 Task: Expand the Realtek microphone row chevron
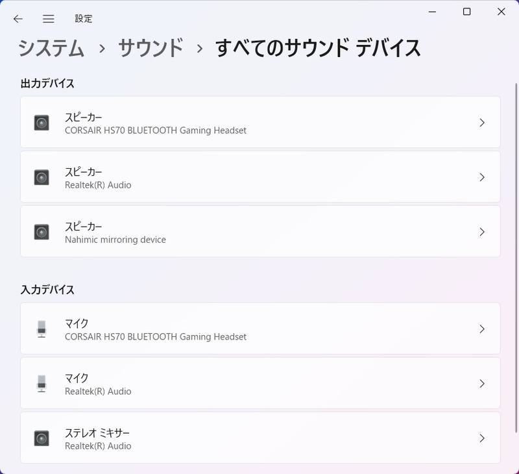tap(482, 384)
